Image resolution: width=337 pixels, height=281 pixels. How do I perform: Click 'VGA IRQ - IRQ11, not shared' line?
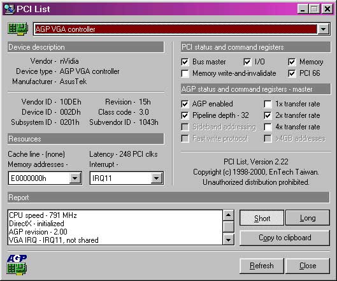54,240
